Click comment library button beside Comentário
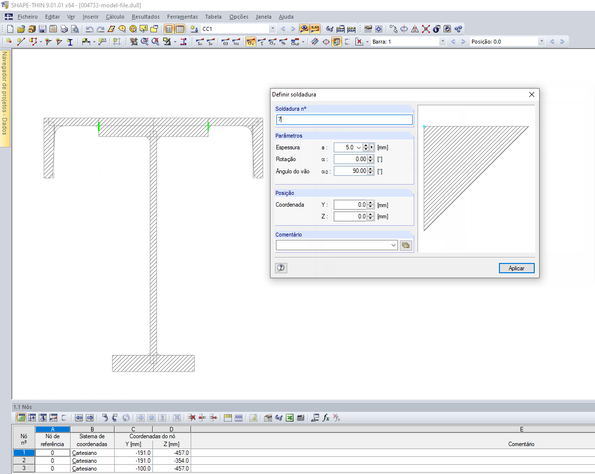This screenshot has width=595, height=474. pyautogui.click(x=405, y=245)
